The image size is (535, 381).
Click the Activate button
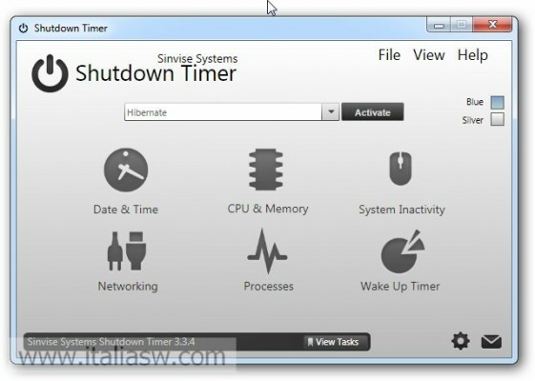[x=373, y=111]
